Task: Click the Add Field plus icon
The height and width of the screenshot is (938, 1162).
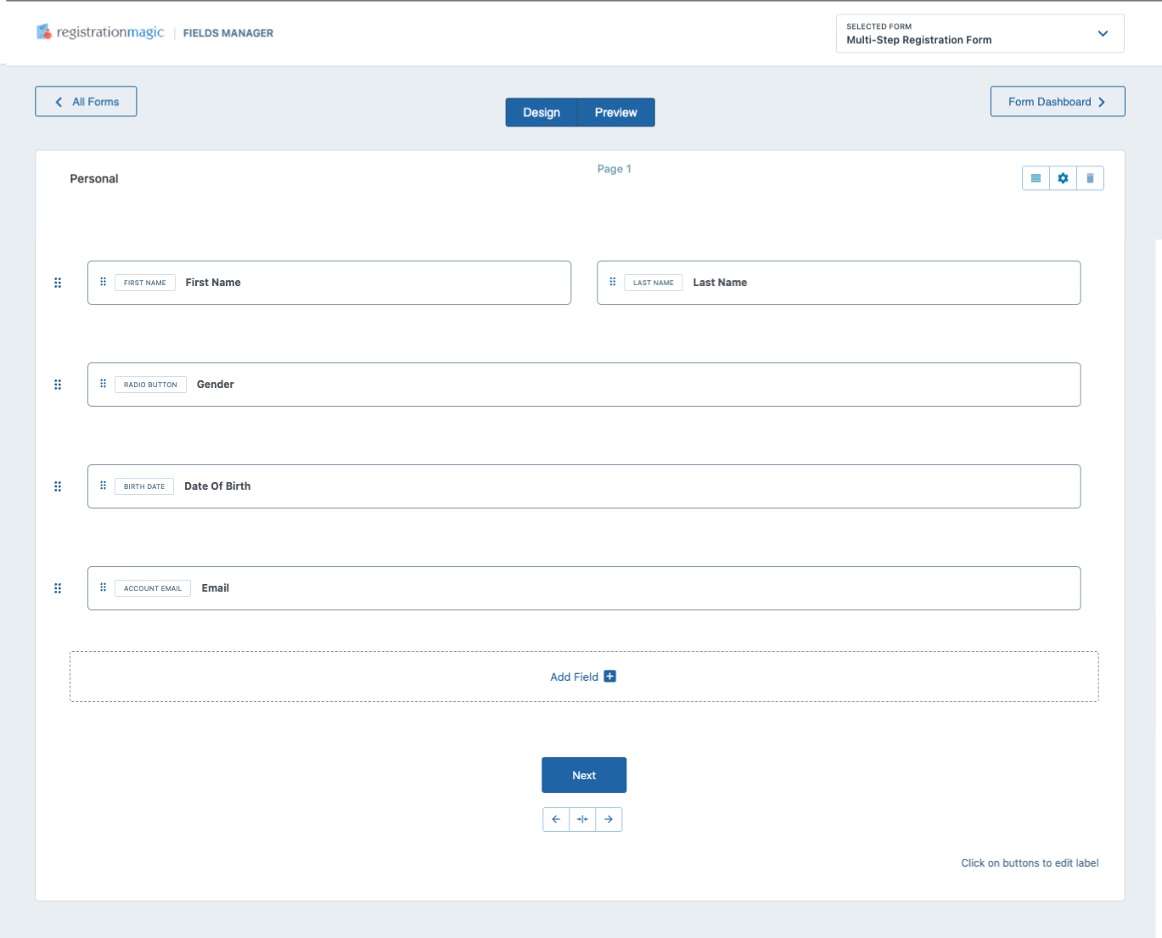Action: click(x=610, y=676)
